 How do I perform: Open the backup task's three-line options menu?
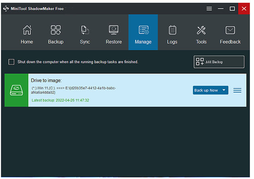(x=237, y=90)
